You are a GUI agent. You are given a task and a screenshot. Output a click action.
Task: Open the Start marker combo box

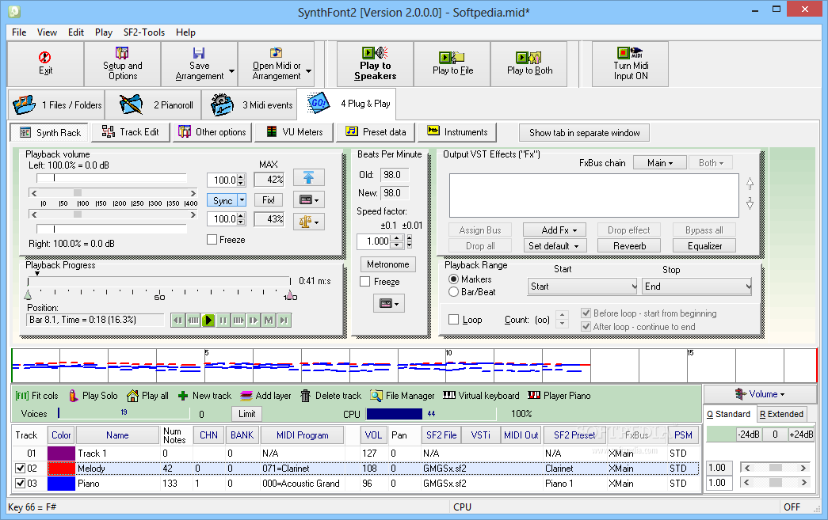click(x=582, y=287)
